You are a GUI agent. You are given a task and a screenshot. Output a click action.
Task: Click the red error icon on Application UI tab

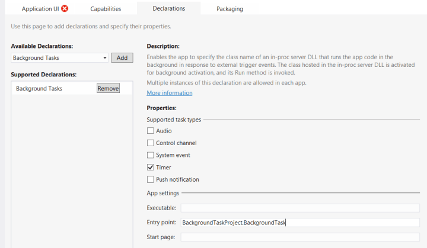65,9
